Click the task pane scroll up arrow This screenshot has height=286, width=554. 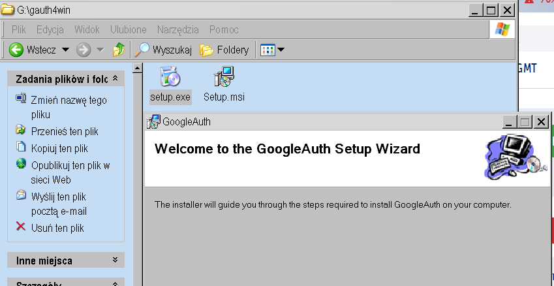[x=138, y=68]
